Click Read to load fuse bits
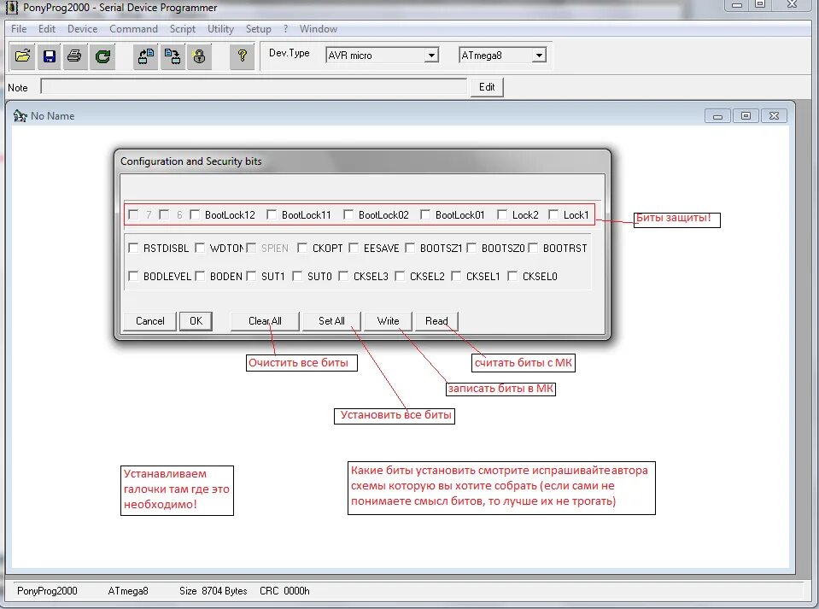This screenshot has height=609, width=819. click(x=436, y=321)
